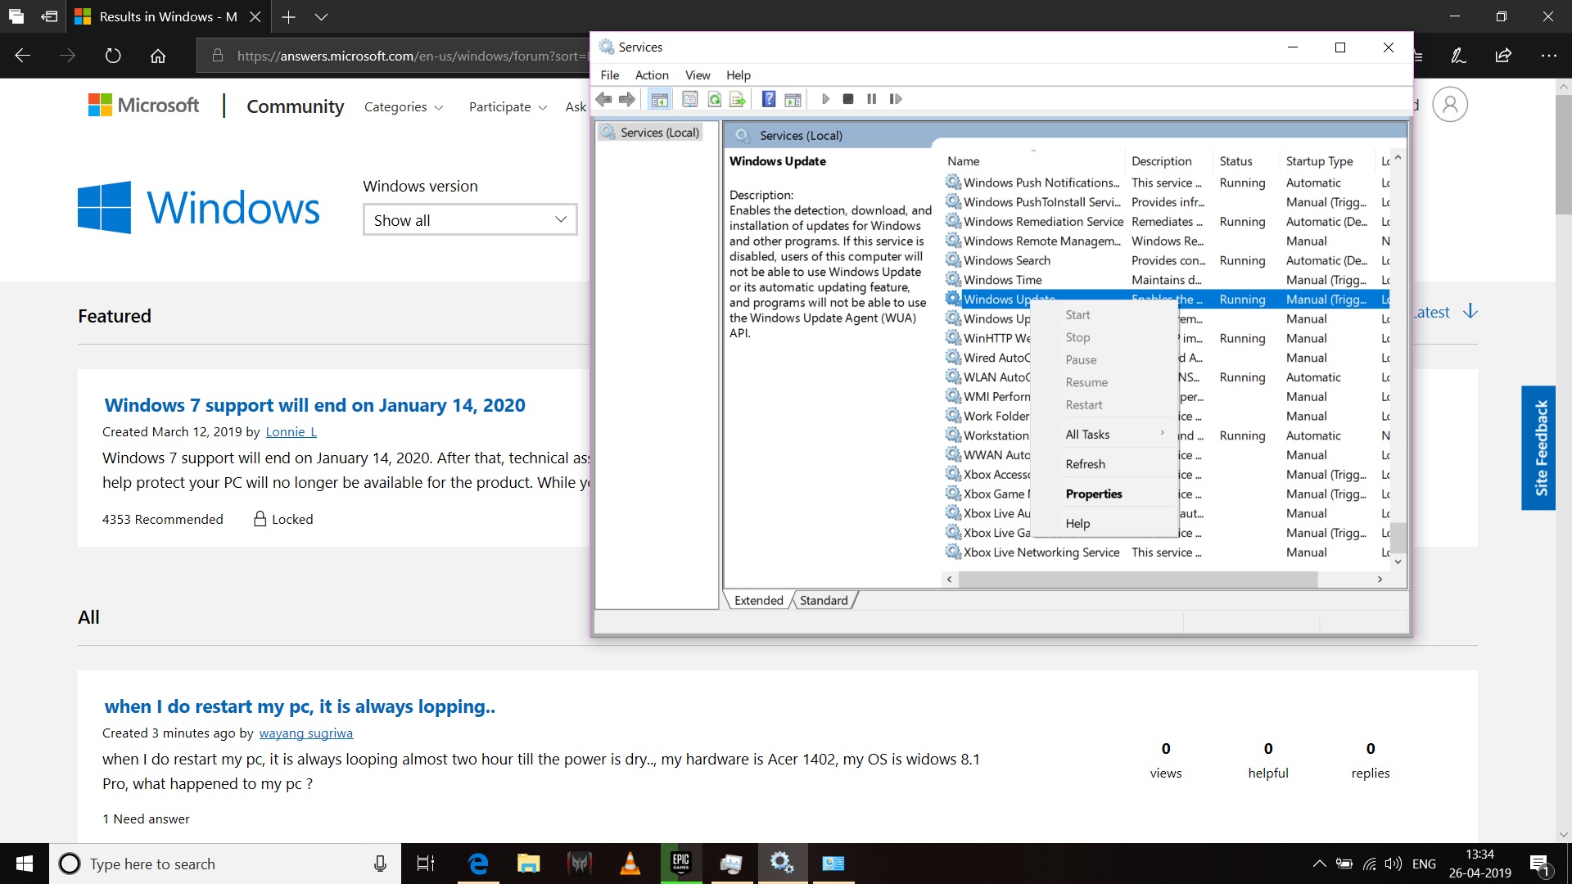Switch to the Standard tab
Screen dimensions: 1572x884
(x=824, y=600)
